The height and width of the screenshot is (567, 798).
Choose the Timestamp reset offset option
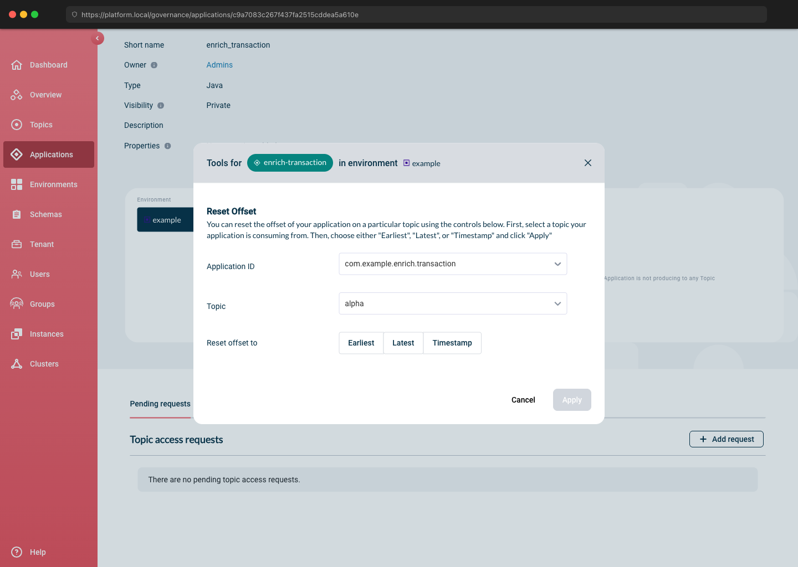(452, 343)
